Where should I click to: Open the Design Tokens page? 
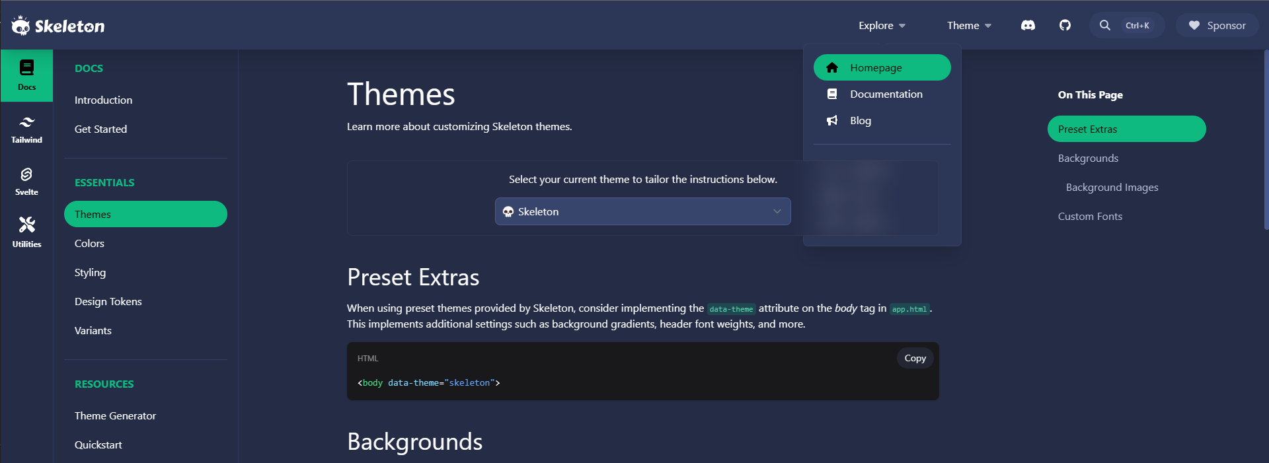tap(145, 301)
